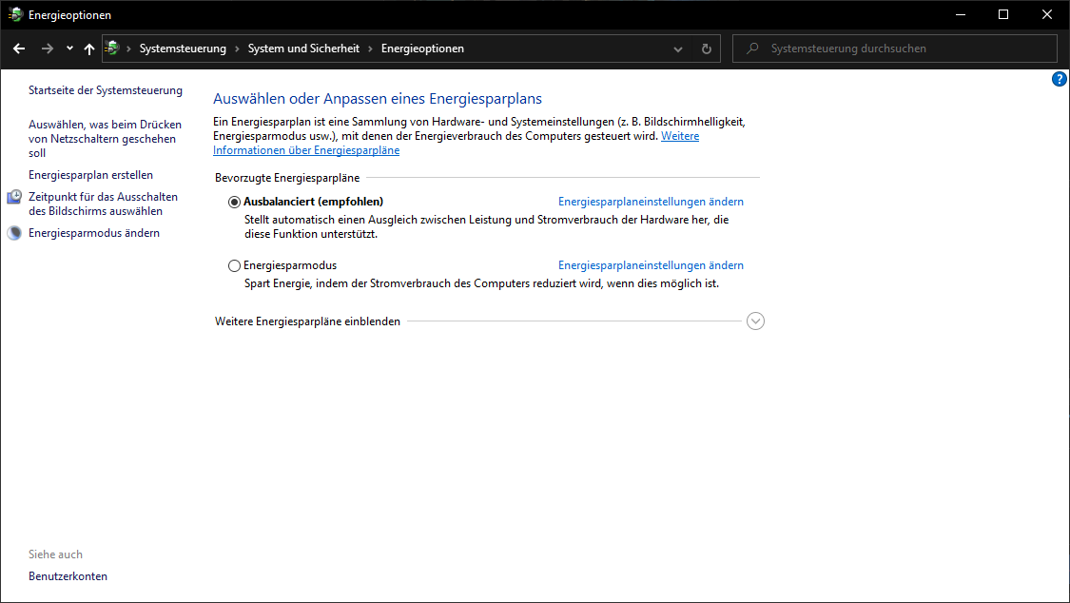Navigate to Systemsteuerung breadcrumb
Image resolution: width=1070 pixels, height=603 pixels.
click(183, 49)
